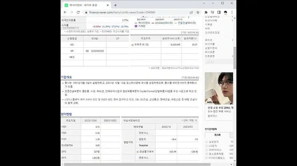Click the -163.49 year-over-year value
The image size is (297, 166).
point(172,152)
